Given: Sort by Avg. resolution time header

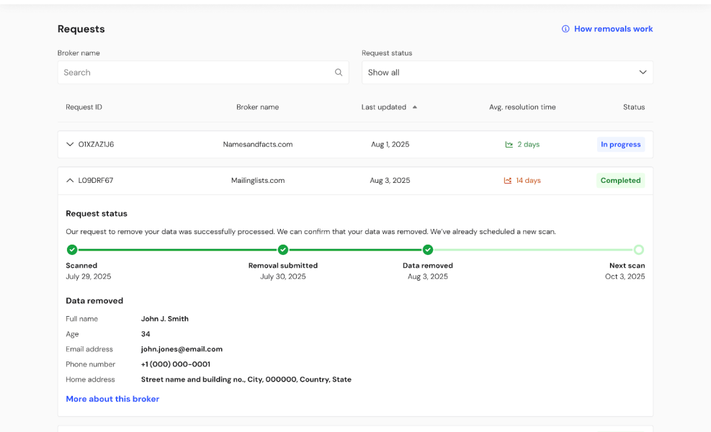Looking at the screenshot, I should tap(522, 107).
